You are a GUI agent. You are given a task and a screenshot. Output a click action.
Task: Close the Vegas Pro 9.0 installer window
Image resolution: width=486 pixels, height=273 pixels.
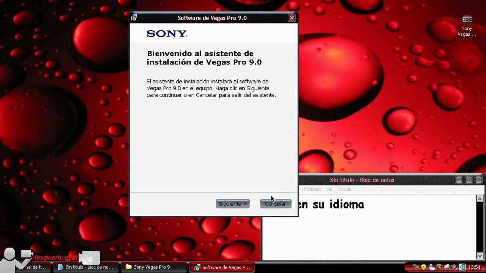point(292,18)
